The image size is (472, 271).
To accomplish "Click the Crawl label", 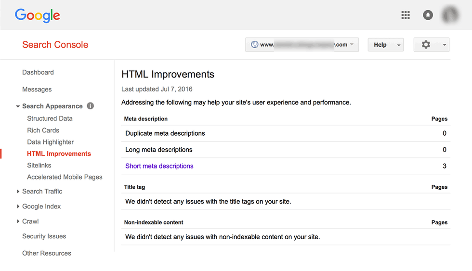I will pos(30,221).
